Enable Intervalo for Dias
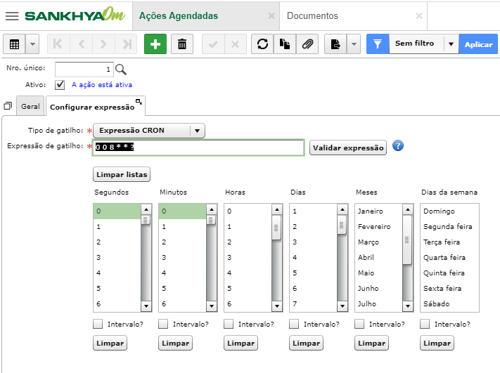This screenshot has height=373, width=500. tap(294, 324)
